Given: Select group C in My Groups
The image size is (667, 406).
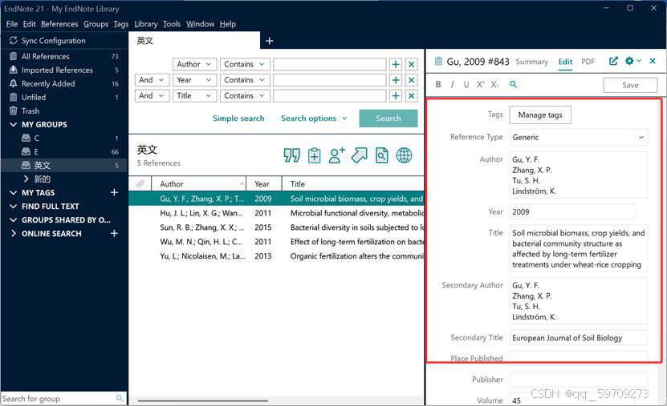Looking at the screenshot, I should [63, 138].
